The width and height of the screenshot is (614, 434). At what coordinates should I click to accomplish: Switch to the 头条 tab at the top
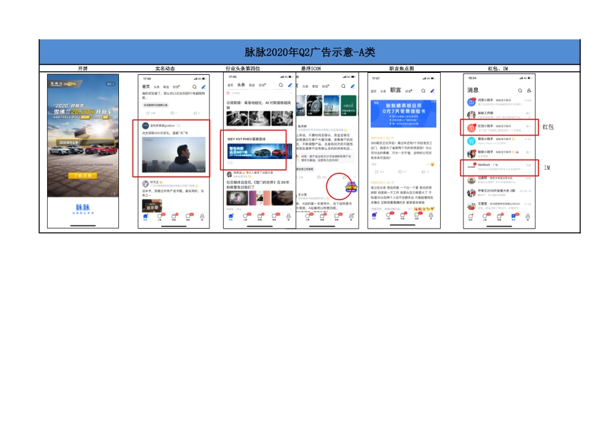click(240, 85)
